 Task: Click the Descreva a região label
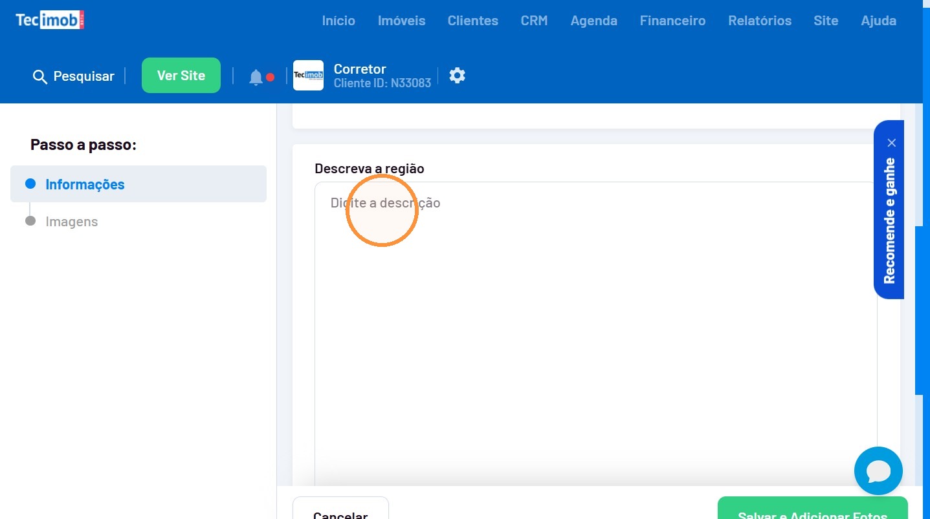tap(370, 169)
